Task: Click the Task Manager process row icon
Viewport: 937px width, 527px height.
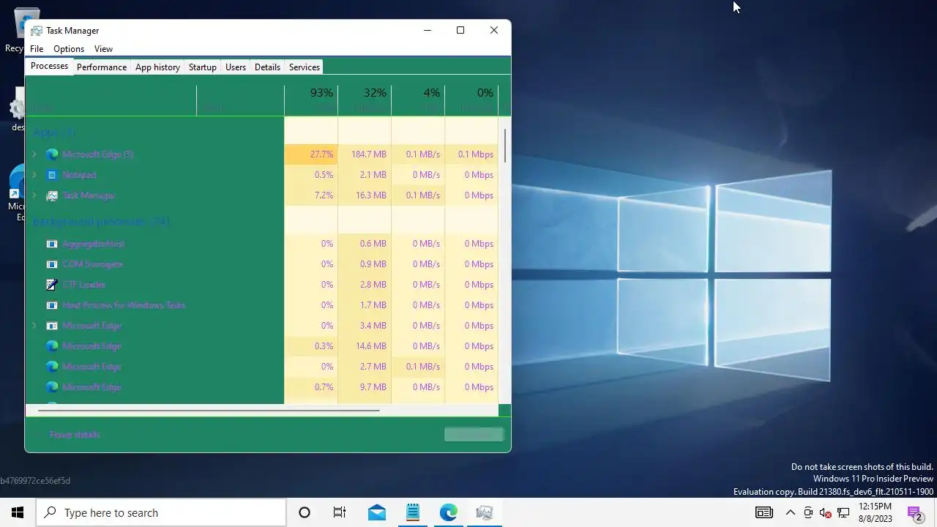Action: coord(52,195)
